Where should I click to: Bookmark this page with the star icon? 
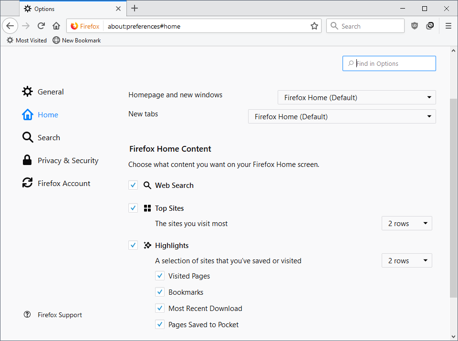(314, 26)
